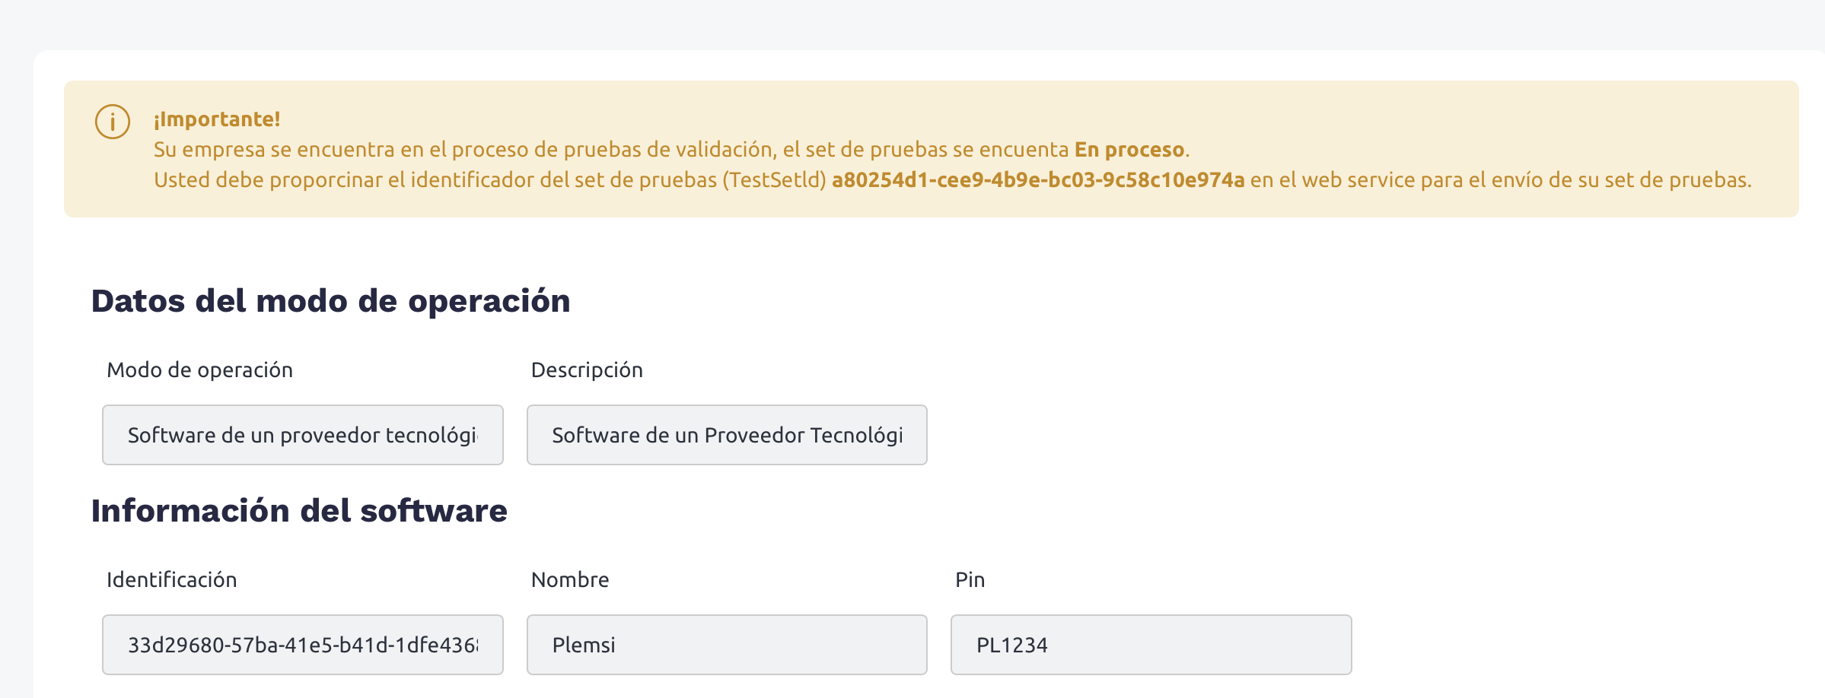The image size is (1825, 698).
Task: Click the 'Su empresa se encuentra' message line
Action: click(x=533, y=150)
